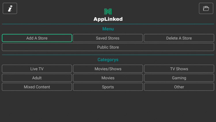Open the folder icon button
The height and width of the screenshot is (122, 216).
tap(206, 8)
